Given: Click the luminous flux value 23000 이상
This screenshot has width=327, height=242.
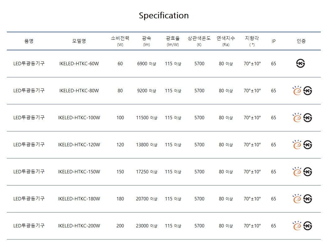Looking at the screenshot, I should [147, 226].
